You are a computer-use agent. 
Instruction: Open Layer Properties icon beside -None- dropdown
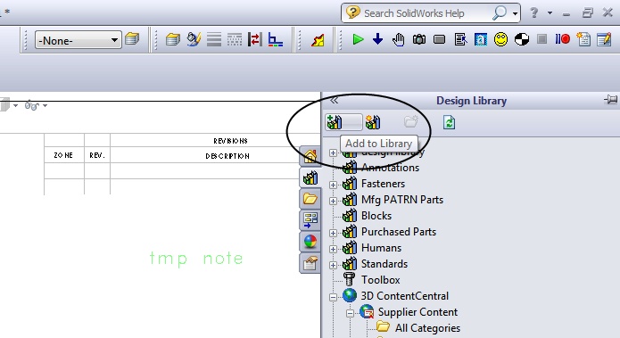tap(132, 39)
